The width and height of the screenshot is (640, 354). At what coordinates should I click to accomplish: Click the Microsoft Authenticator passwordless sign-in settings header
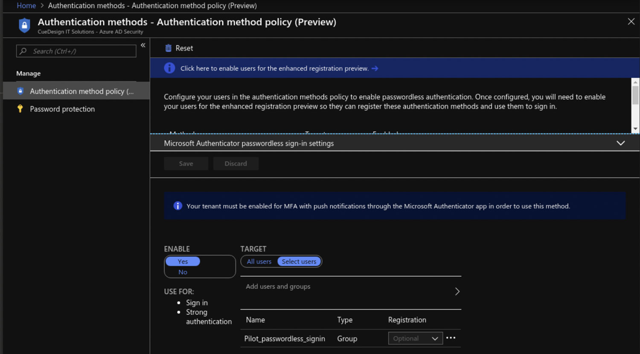tap(395, 143)
